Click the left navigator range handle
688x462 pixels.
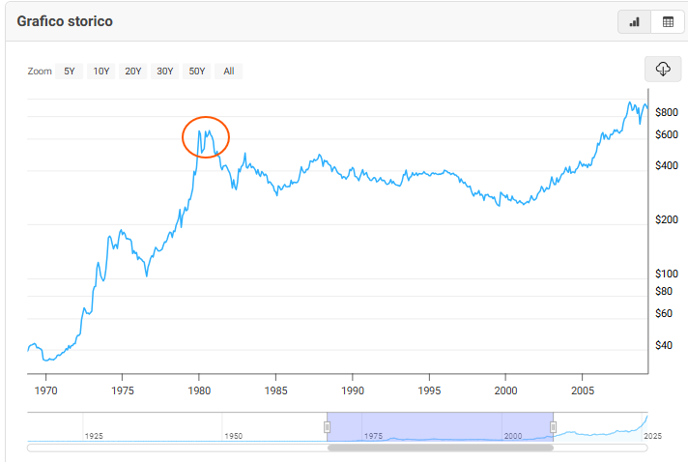click(x=327, y=426)
